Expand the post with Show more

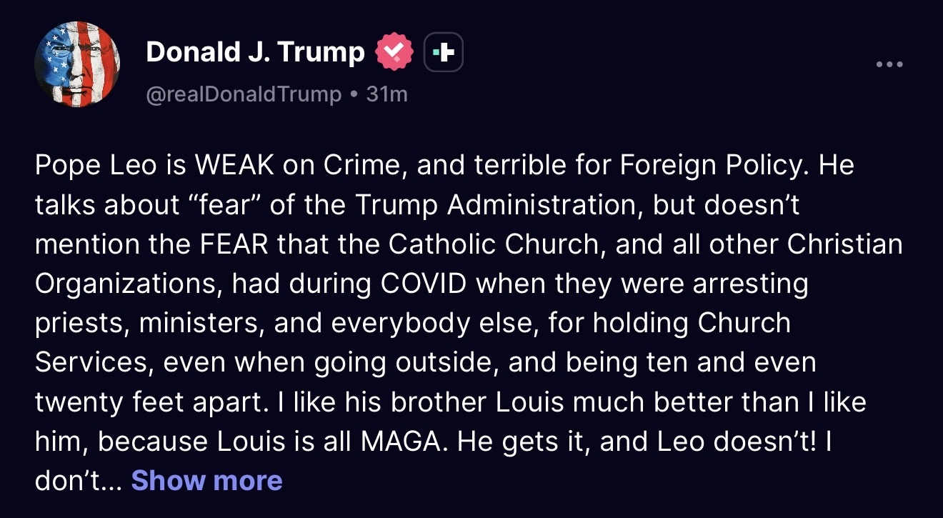pos(206,481)
